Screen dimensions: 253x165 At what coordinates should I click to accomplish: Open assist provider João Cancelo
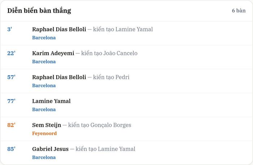point(120,53)
